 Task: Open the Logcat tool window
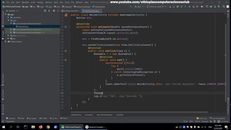(32, 118)
